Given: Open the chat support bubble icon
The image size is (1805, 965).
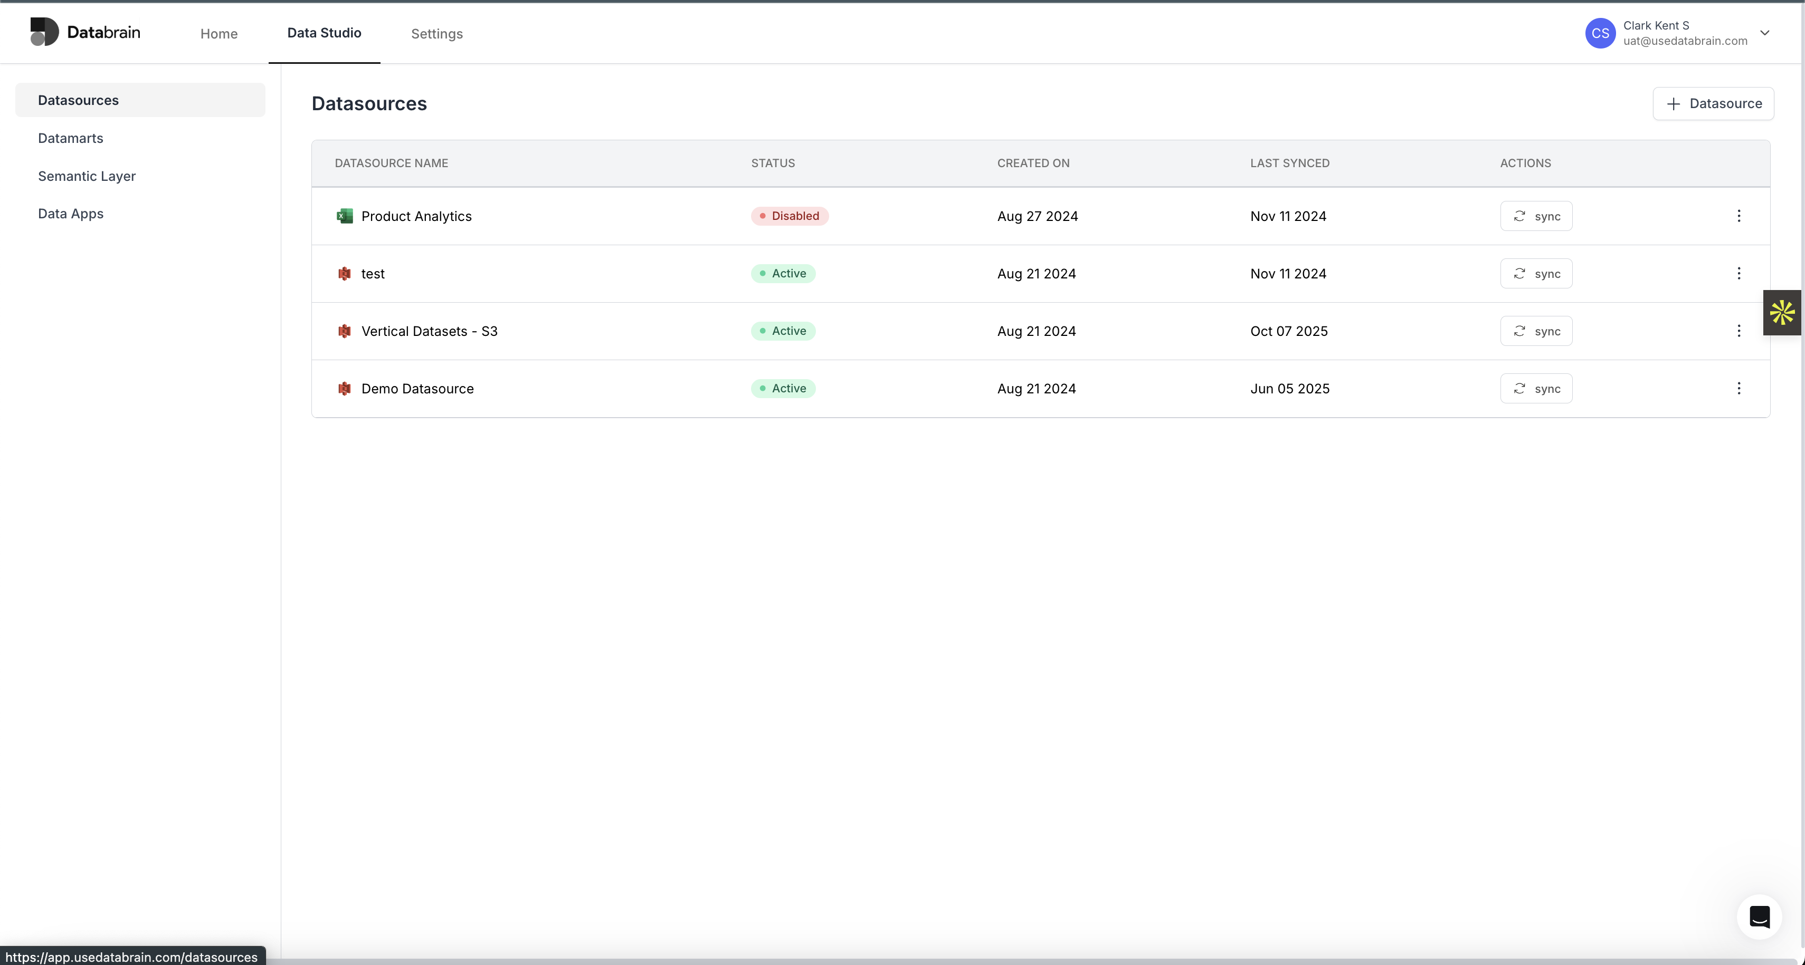Looking at the screenshot, I should [1759, 916].
